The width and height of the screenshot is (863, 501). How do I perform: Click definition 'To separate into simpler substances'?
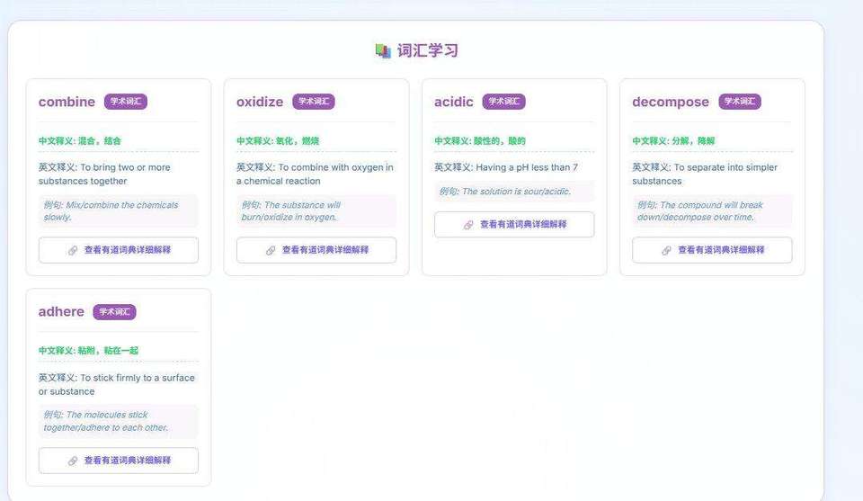tap(705, 174)
